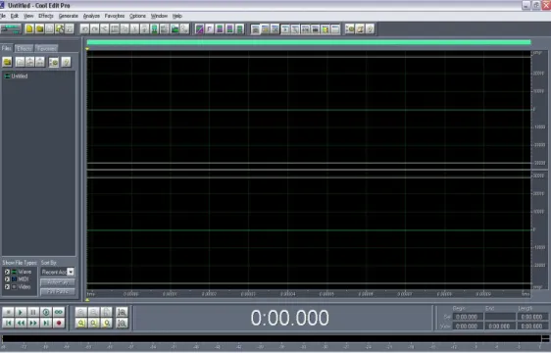Click the open-file folder icon in the Files panel
This screenshot has width=551, height=353.
pos(8,62)
